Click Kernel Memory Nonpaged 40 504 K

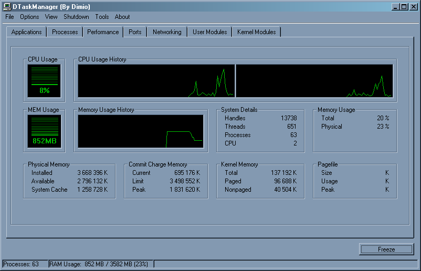[x=285, y=190]
